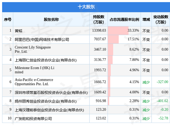Select shareholder 黄韬 in row 1
The width and height of the screenshot is (170, 125).
click(x=19, y=31)
